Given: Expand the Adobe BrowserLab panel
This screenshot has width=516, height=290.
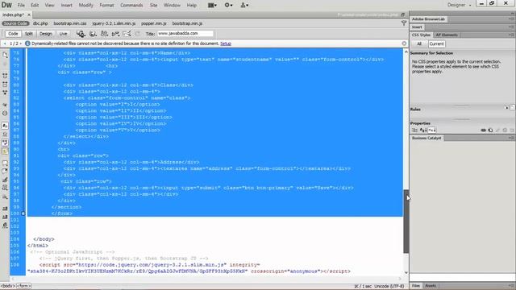Looking at the screenshot, I should 428,19.
